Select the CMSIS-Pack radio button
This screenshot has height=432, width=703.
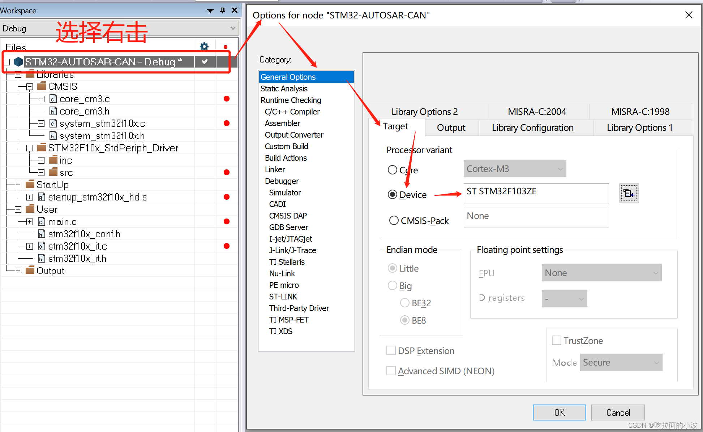point(394,220)
